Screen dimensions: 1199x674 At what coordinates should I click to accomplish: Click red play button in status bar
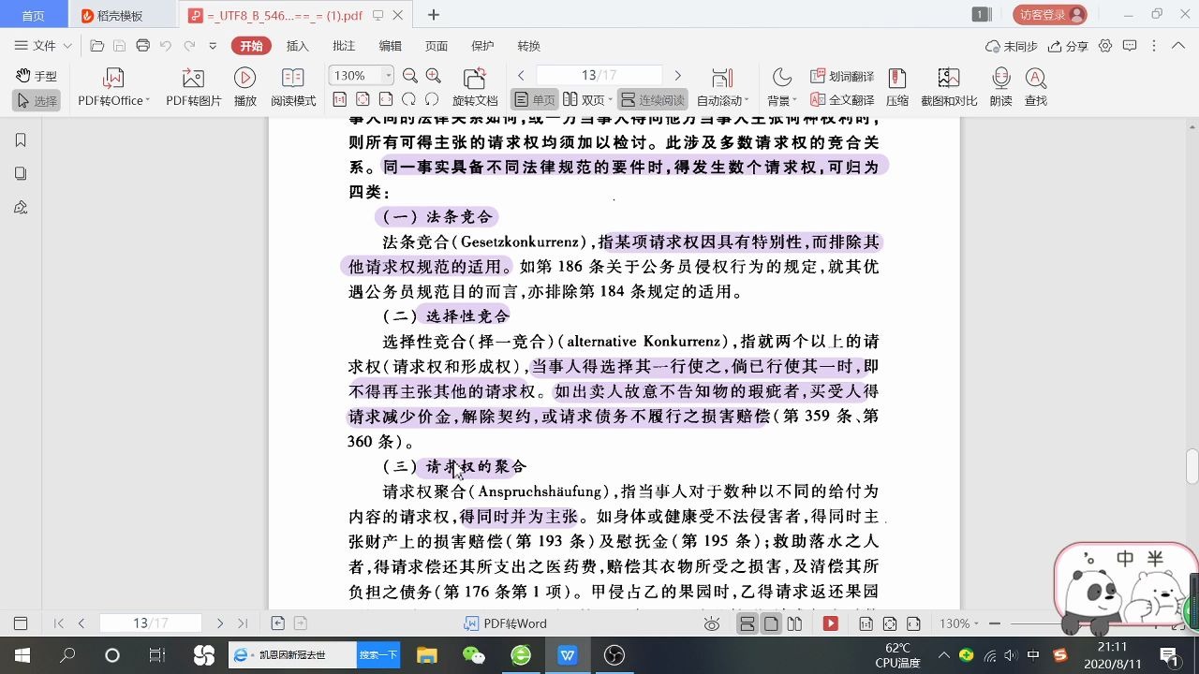point(830,623)
